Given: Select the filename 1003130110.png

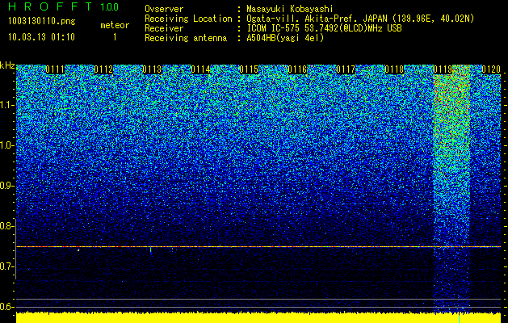Looking at the screenshot, I should pyautogui.click(x=42, y=21).
